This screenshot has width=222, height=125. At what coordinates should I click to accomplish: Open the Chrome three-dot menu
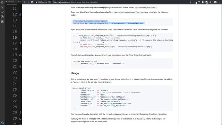[x=219, y=2]
